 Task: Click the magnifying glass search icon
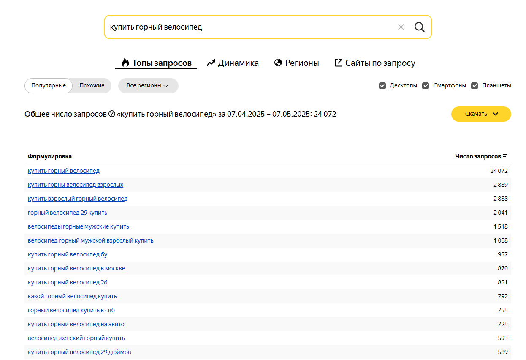[x=419, y=27]
